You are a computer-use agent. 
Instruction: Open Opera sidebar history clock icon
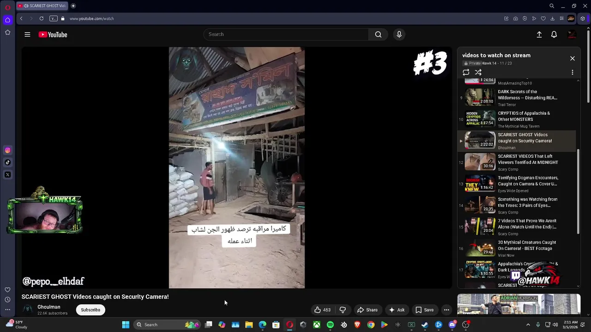click(x=7, y=300)
